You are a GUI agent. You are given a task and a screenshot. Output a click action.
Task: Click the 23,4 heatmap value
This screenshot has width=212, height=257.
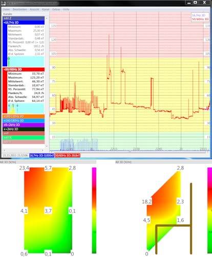[24, 168]
